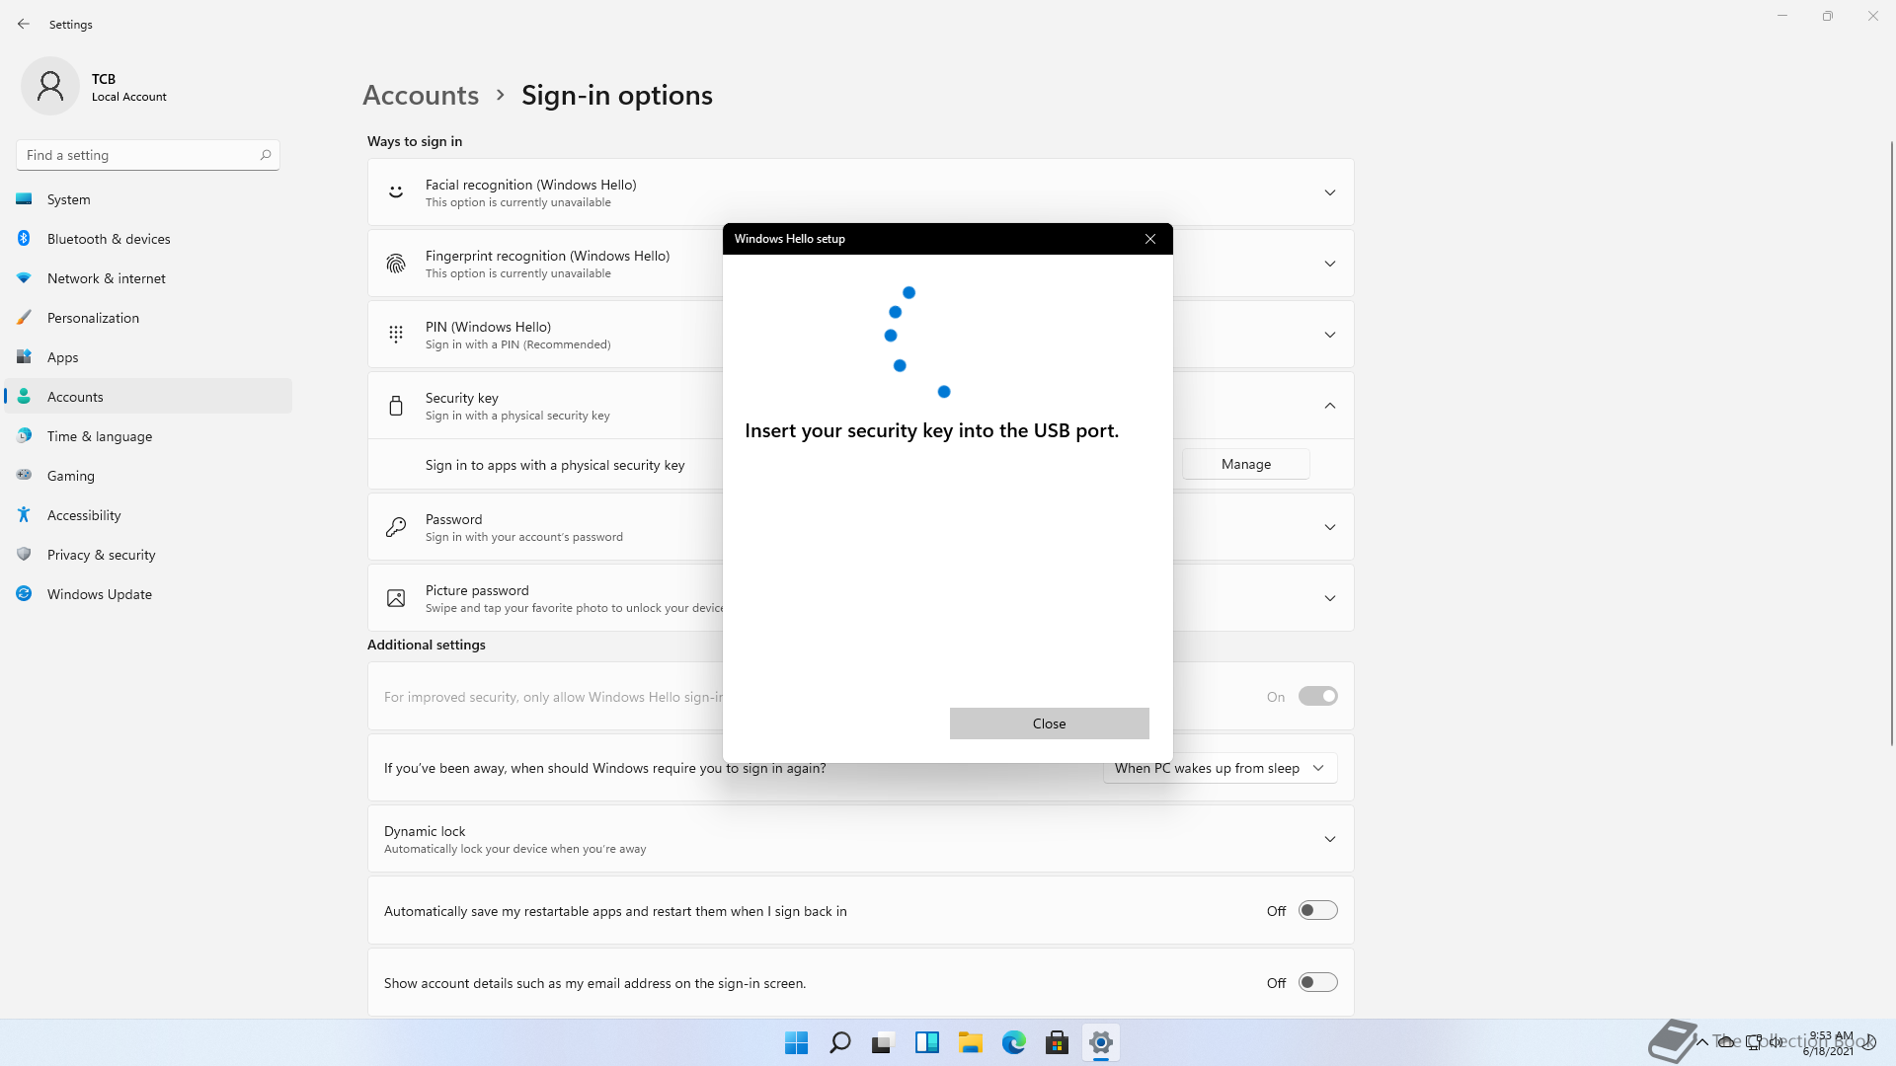Click the Gaming controller icon
The height and width of the screenshot is (1066, 1896).
[x=24, y=476]
